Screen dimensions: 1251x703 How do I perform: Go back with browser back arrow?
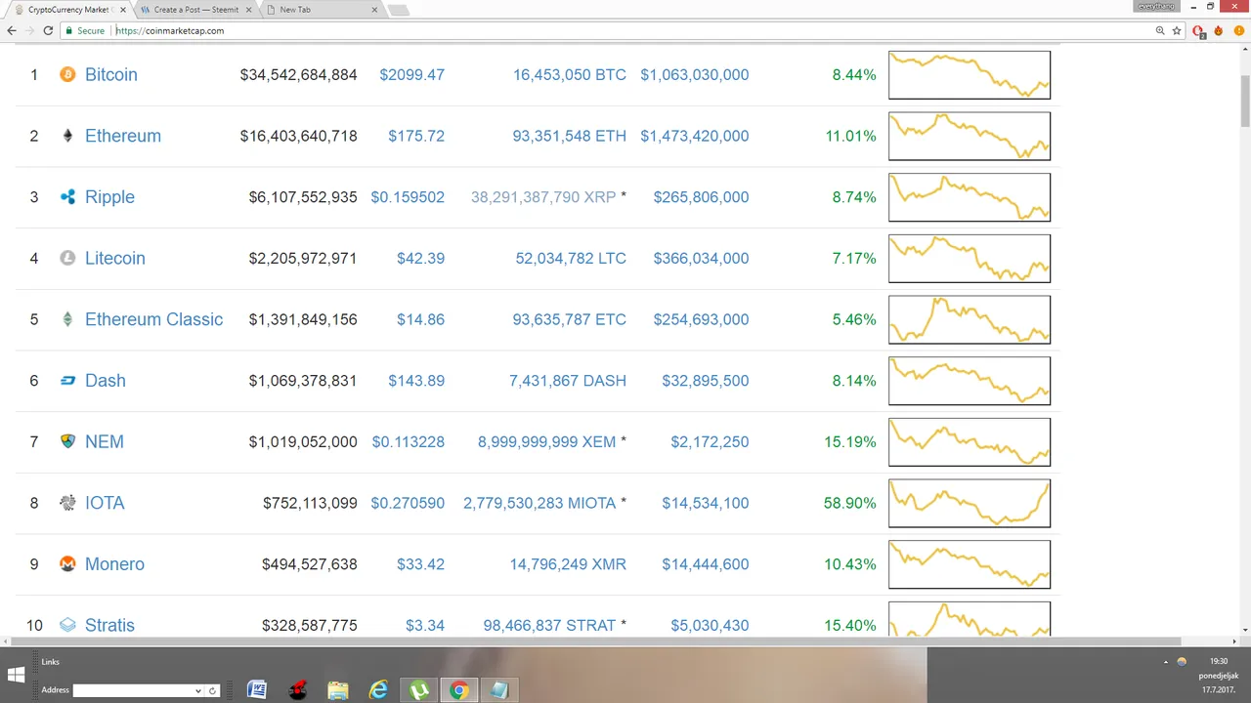click(12, 30)
